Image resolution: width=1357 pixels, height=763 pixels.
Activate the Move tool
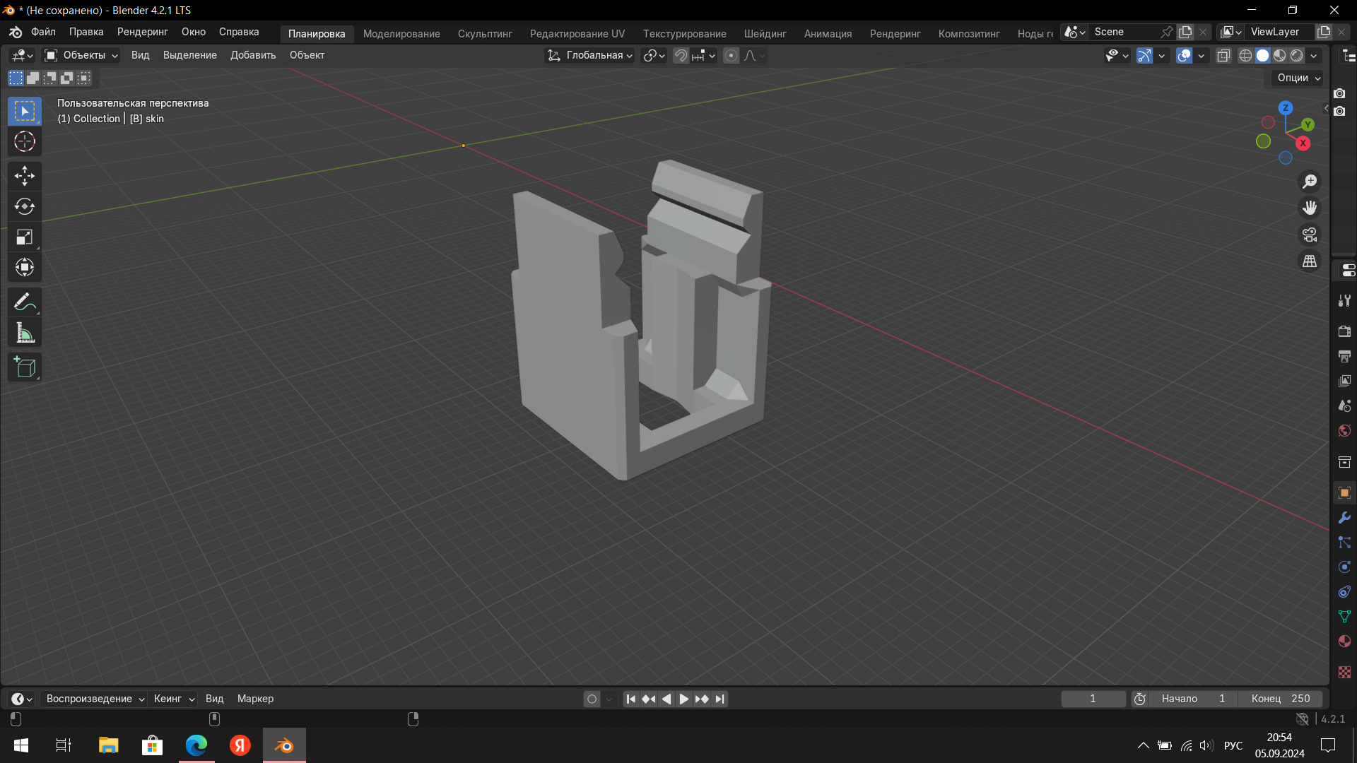pyautogui.click(x=25, y=176)
